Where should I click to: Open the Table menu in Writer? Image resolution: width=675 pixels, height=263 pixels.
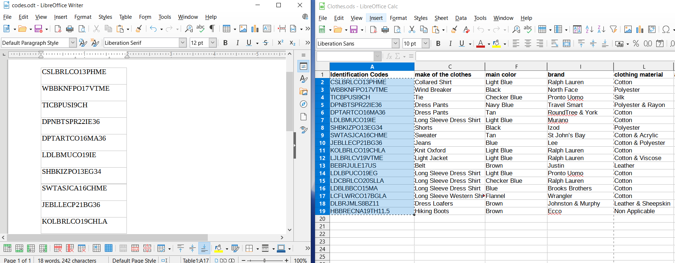tap(125, 17)
